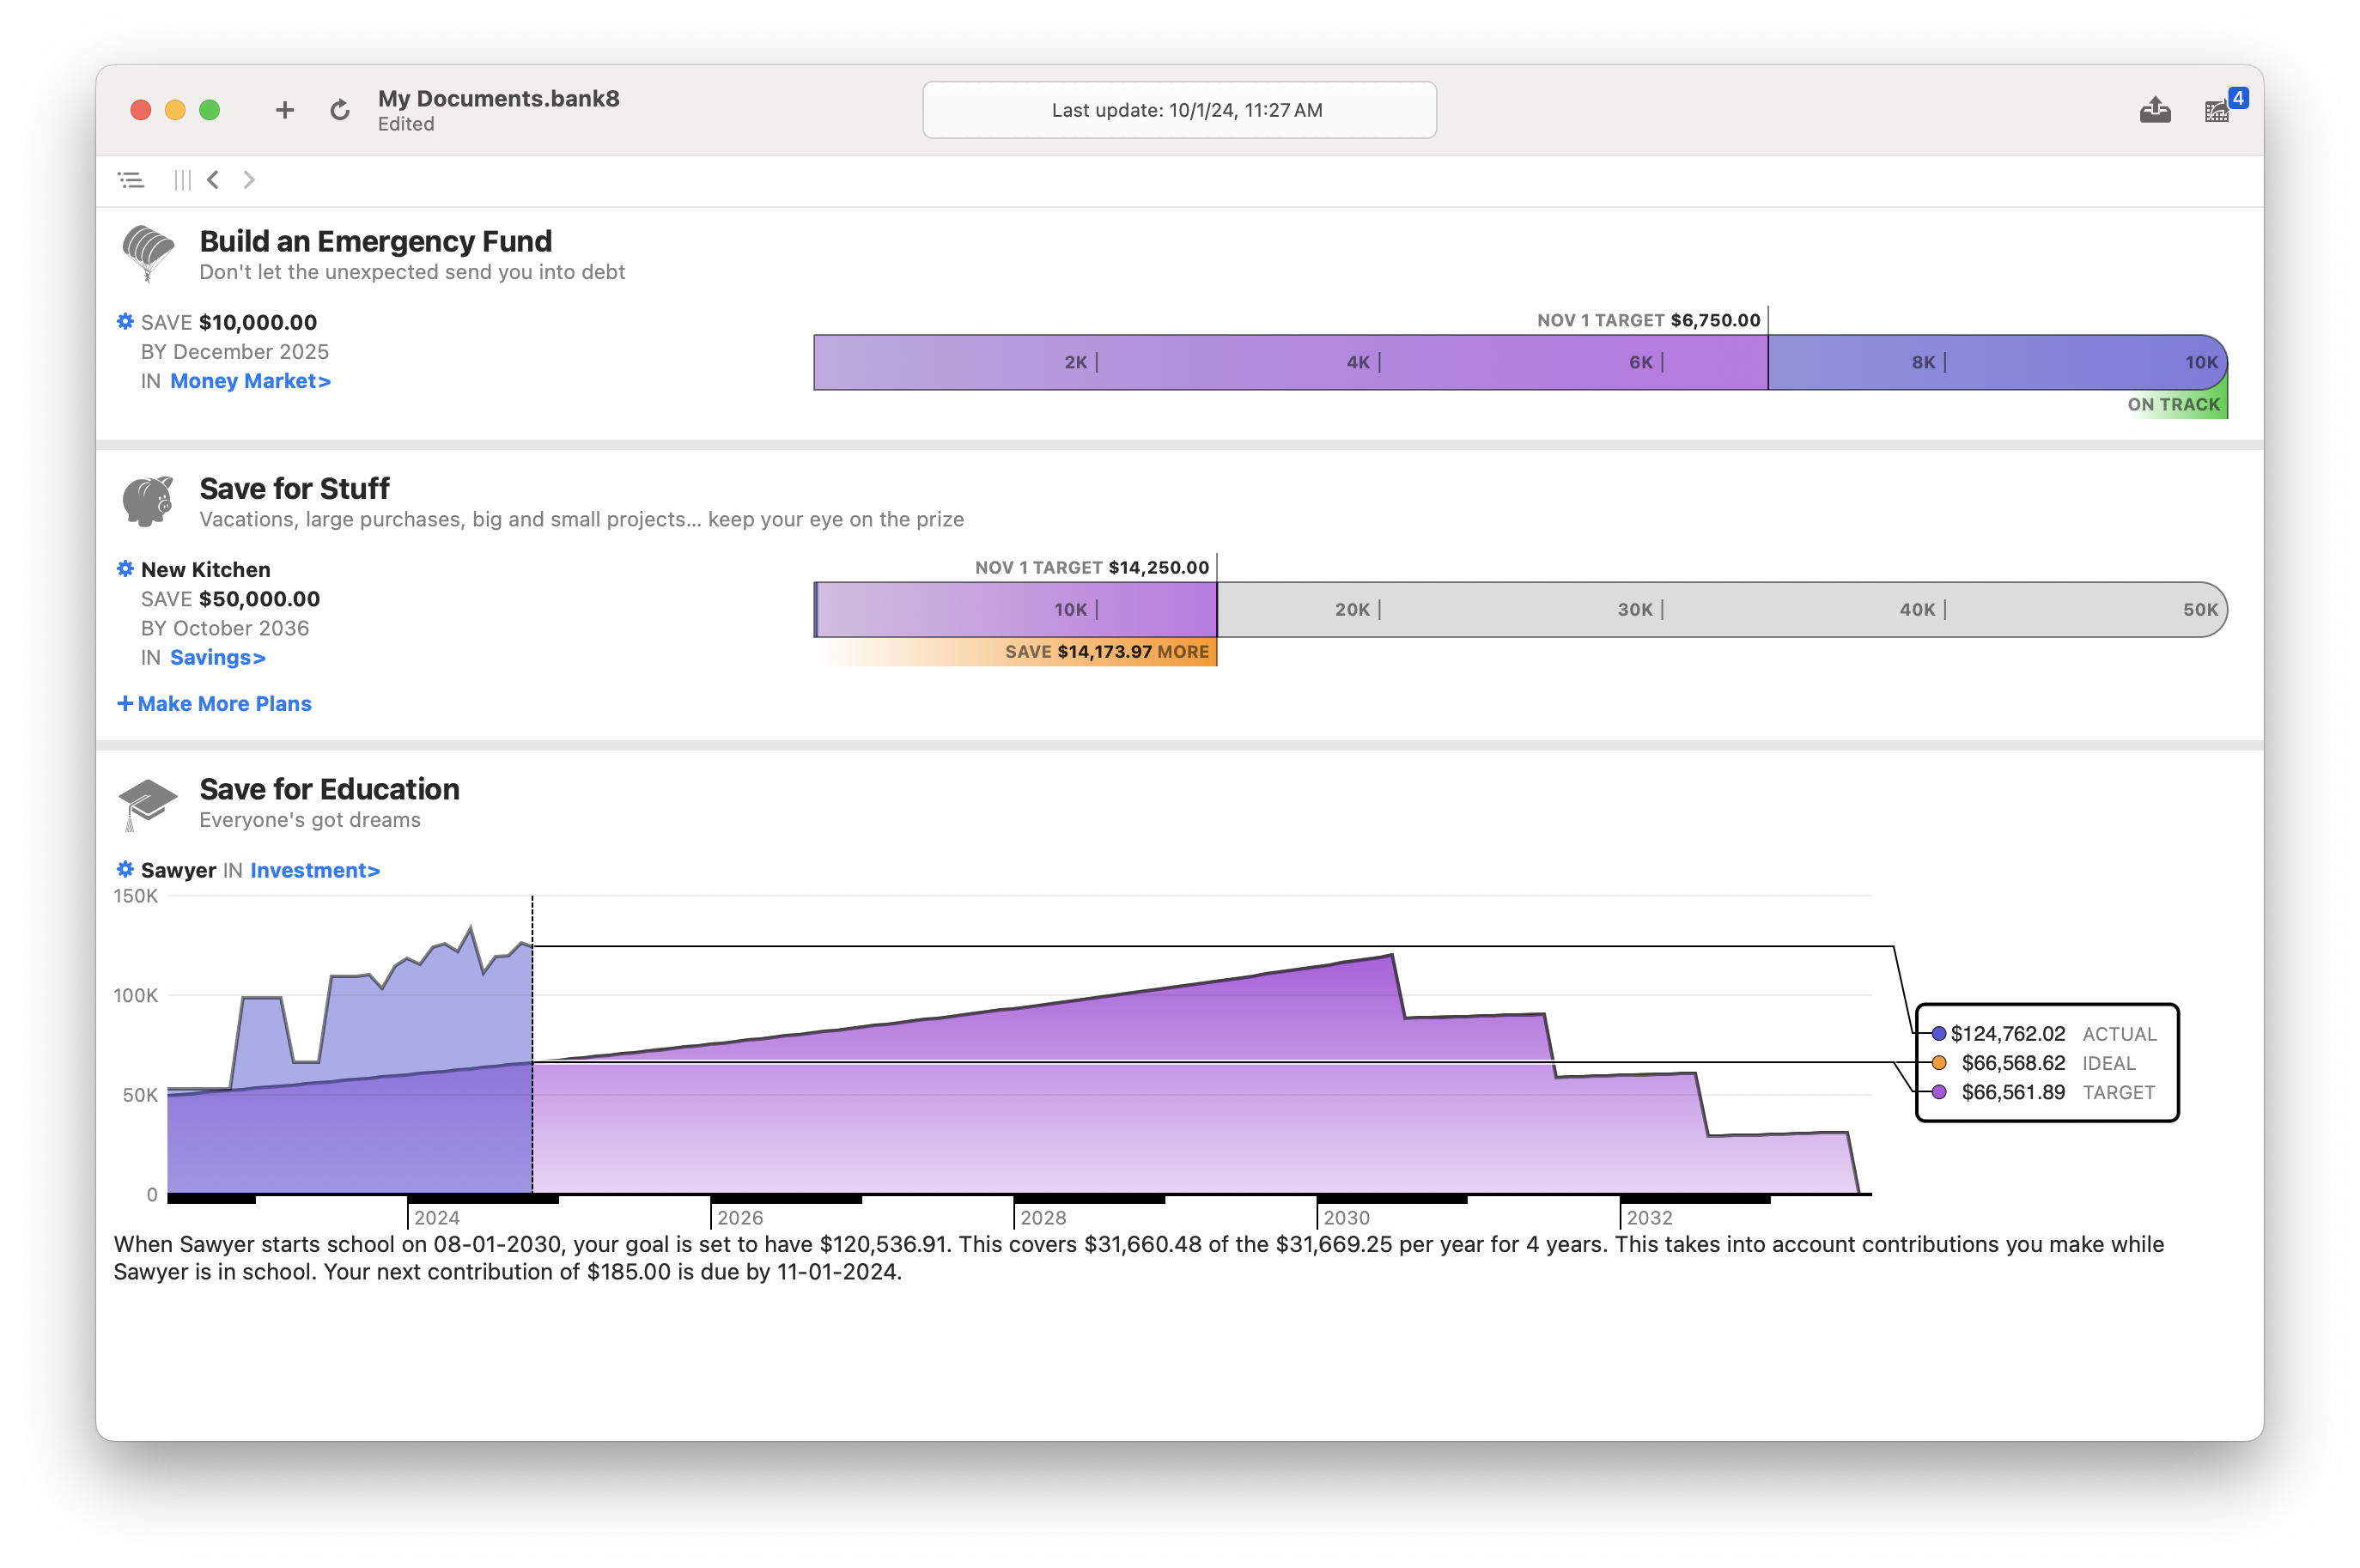
Task: Open settings gear for Sawyer education plan
Action: [x=125, y=869]
